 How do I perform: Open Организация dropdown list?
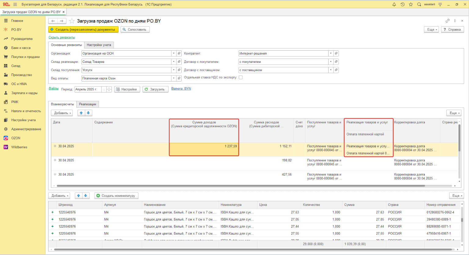tap(174, 53)
